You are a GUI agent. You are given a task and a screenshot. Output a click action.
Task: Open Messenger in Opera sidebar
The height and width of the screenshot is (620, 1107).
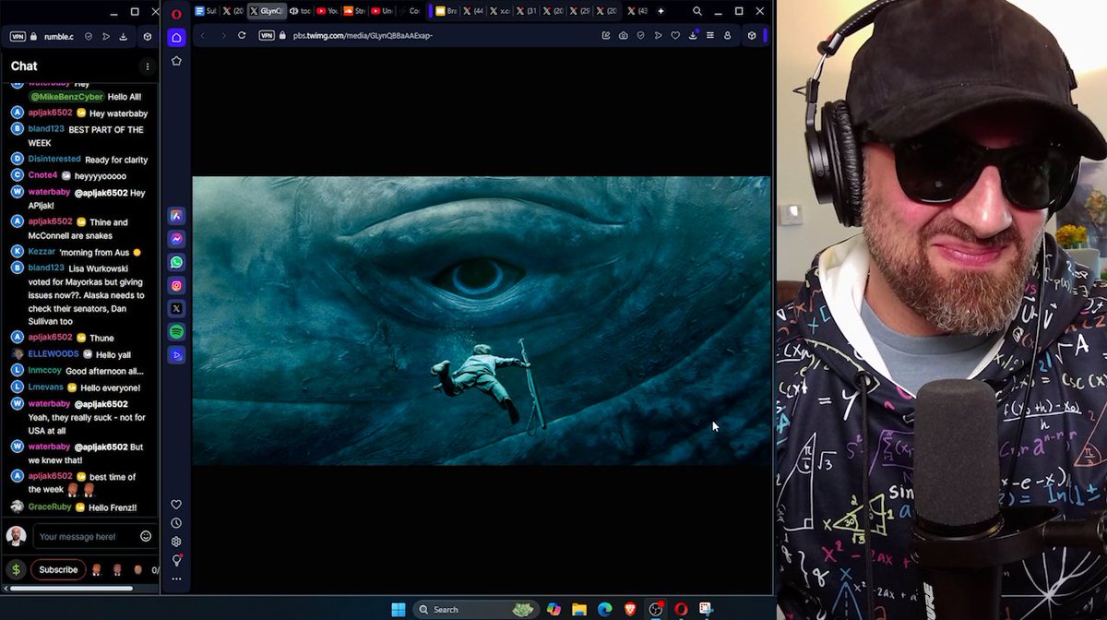click(x=176, y=239)
